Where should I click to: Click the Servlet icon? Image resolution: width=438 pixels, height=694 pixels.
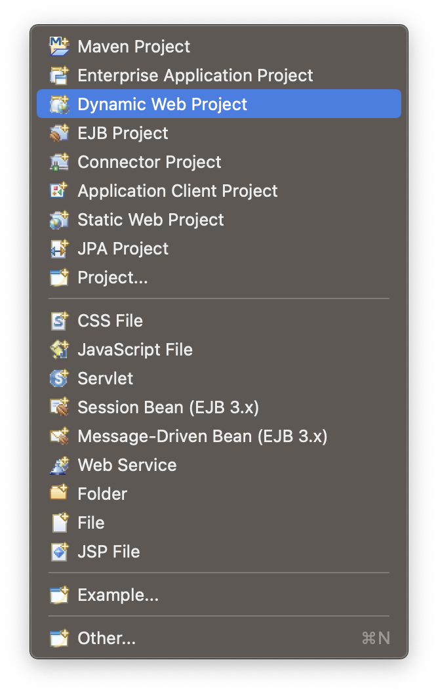pyautogui.click(x=59, y=378)
